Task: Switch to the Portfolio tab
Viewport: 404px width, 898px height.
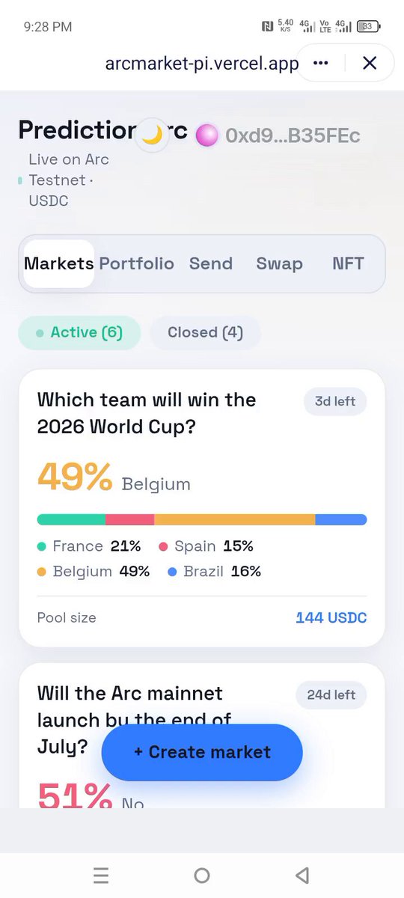Action: pyautogui.click(x=136, y=263)
